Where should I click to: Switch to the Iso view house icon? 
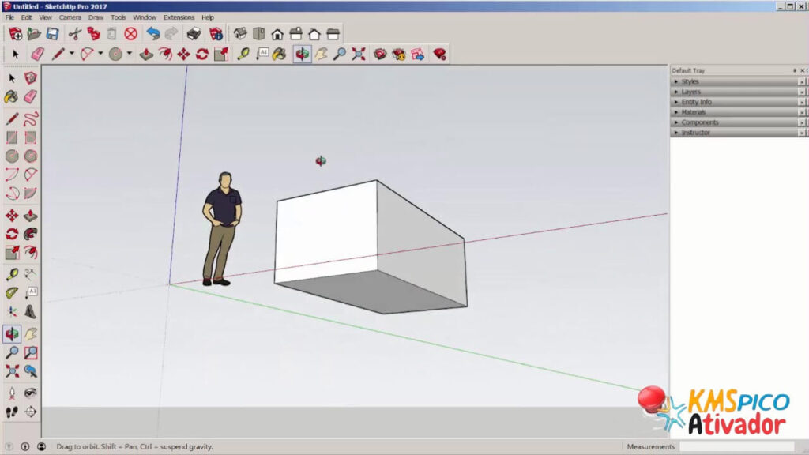pos(240,34)
